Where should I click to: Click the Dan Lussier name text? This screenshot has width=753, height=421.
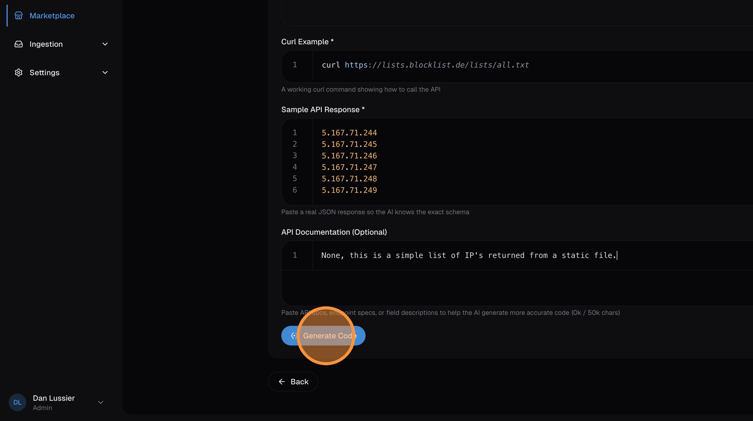tap(54, 398)
